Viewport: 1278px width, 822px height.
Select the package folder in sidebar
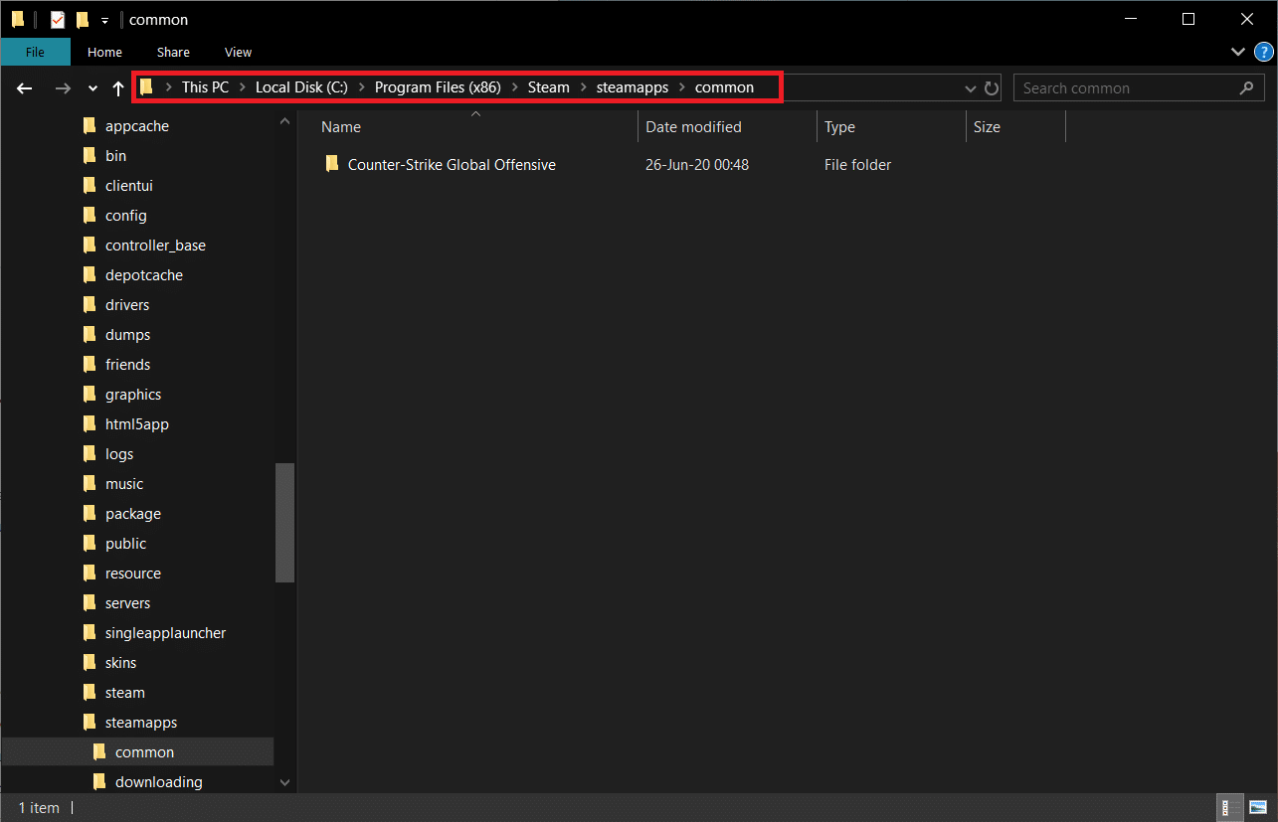click(x=133, y=514)
